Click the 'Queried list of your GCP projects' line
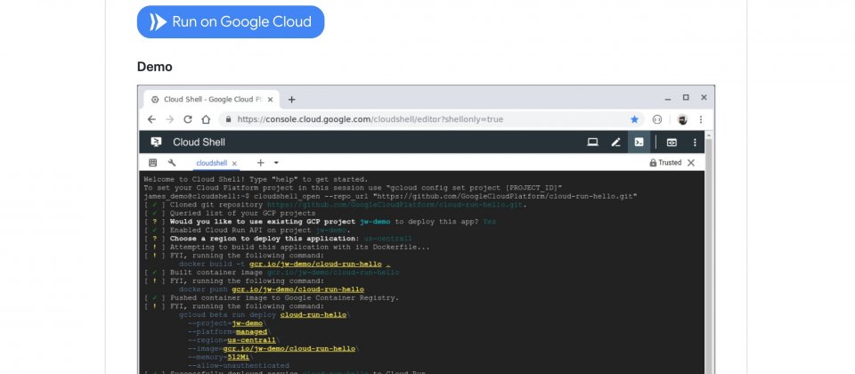 point(230,213)
